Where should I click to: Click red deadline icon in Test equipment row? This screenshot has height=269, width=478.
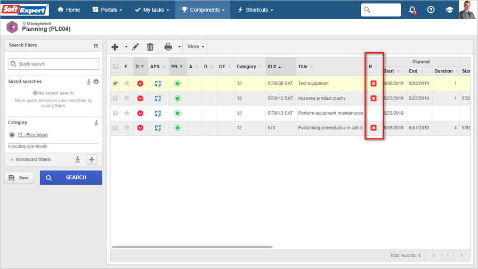tap(140, 84)
